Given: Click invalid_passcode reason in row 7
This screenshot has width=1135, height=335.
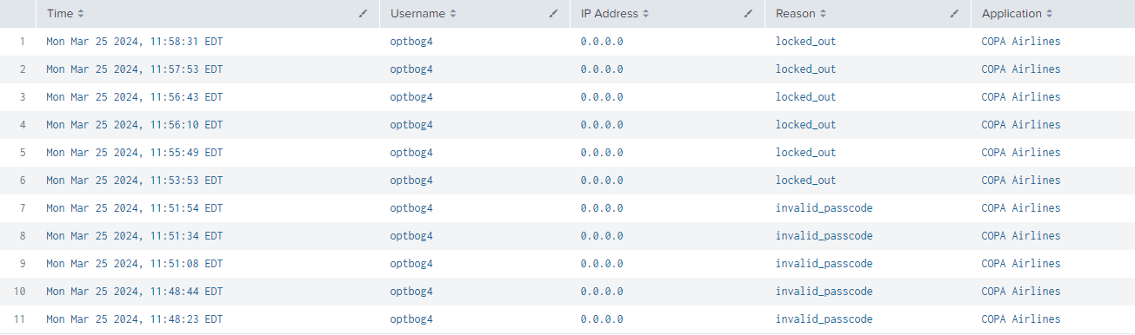Looking at the screenshot, I should (824, 208).
